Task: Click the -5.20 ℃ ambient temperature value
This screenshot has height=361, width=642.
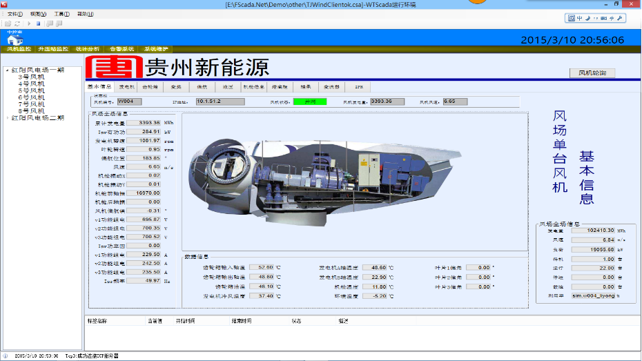Action: (375, 296)
